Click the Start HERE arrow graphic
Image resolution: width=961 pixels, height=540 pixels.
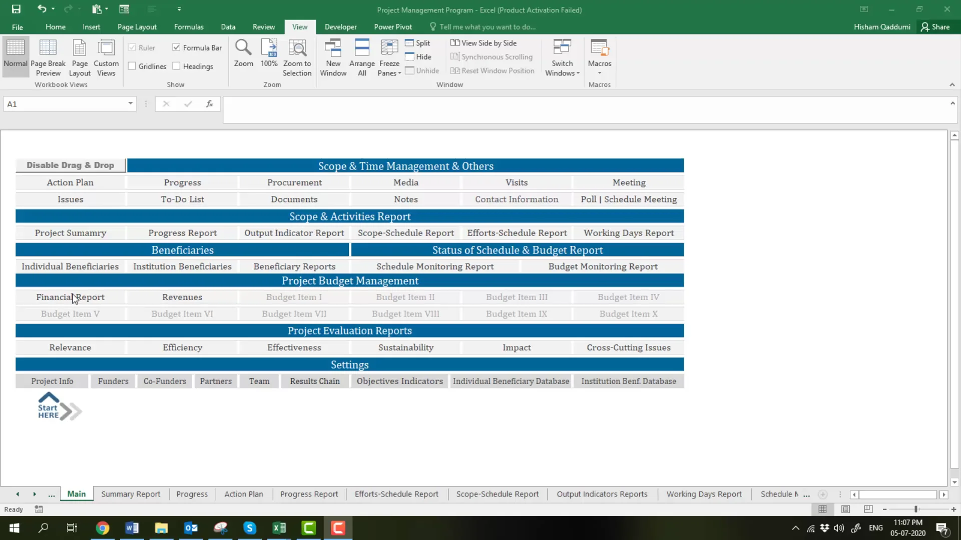tap(59, 407)
